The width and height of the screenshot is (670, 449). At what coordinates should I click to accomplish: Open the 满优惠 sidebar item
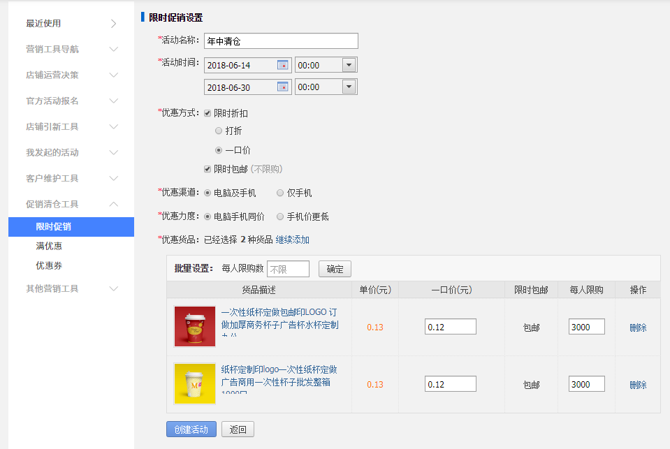[49, 246]
